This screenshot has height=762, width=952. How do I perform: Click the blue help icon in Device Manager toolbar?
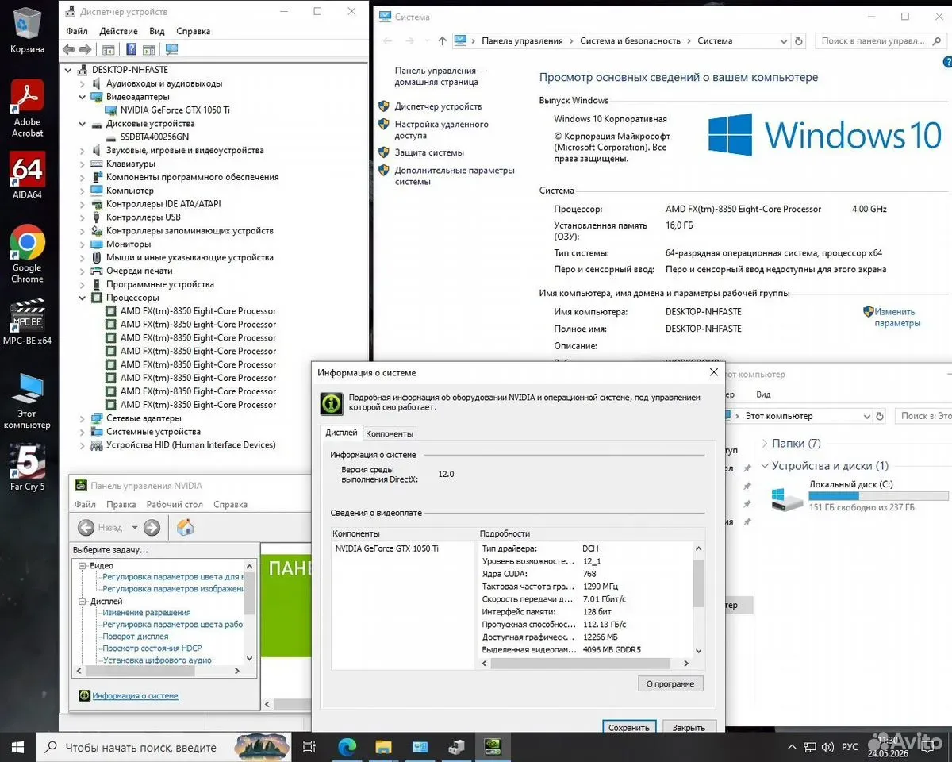click(x=131, y=49)
